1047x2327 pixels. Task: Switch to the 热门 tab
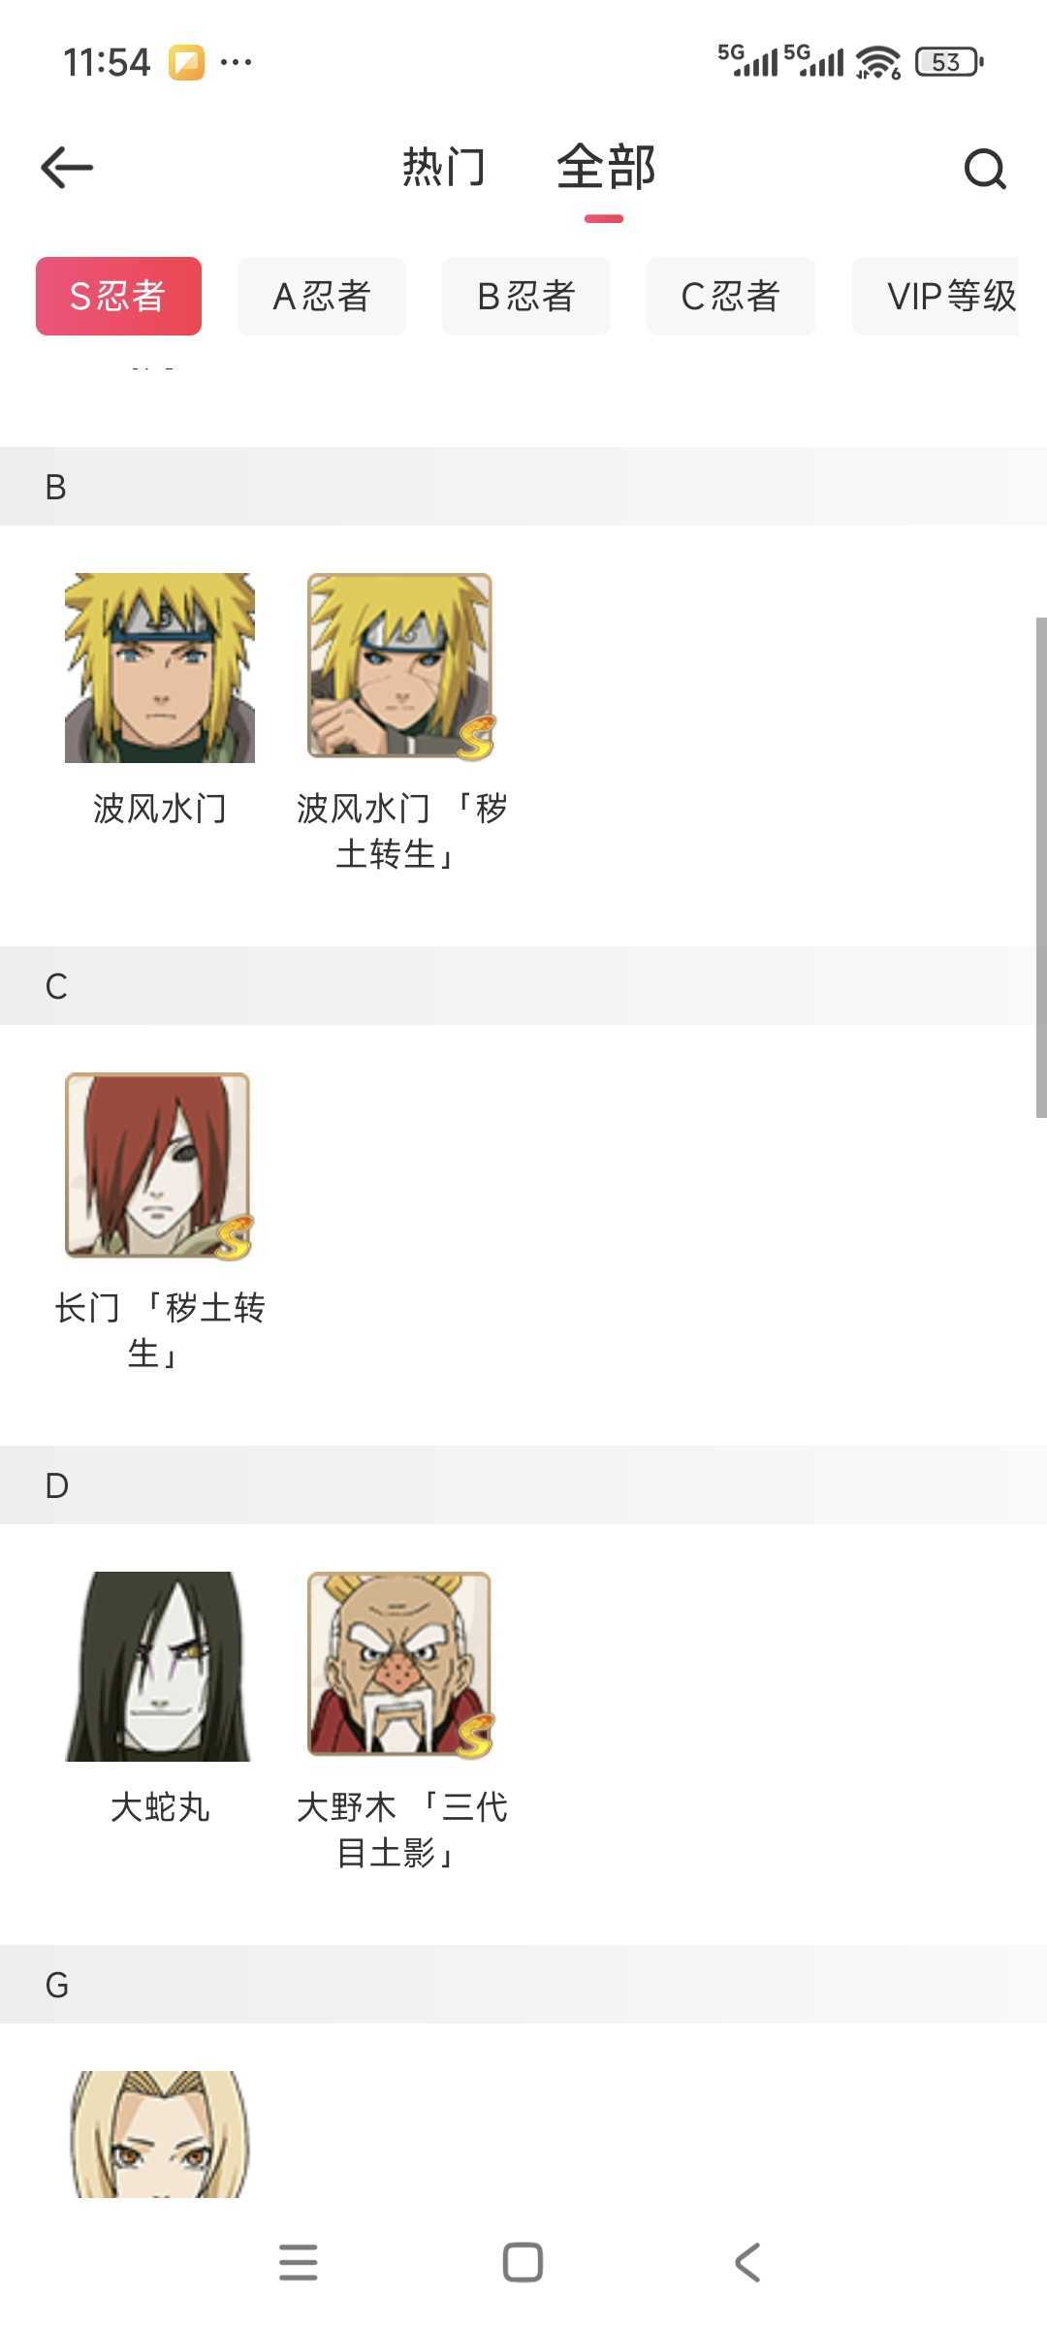click(443, 168)
